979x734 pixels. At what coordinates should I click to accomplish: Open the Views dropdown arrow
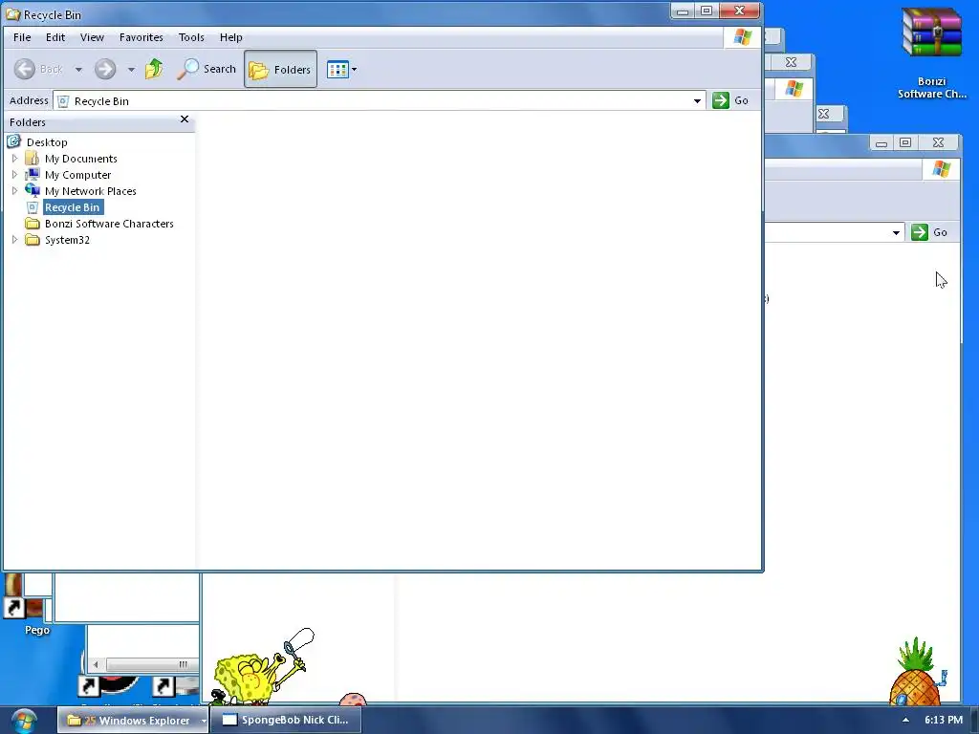[354, 69]
